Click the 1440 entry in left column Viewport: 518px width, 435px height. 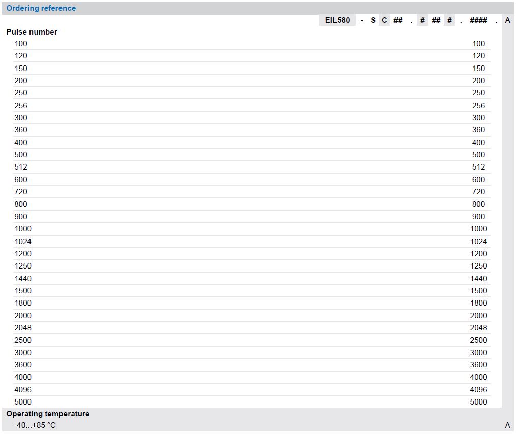coord(23,279)
